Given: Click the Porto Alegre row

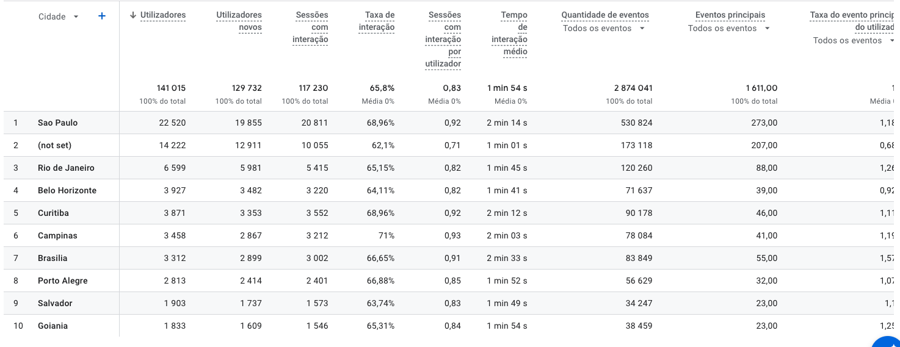Looking at the screenshot, I should click(62, 281).
